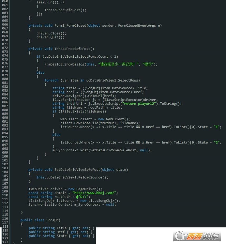Click line number 066 in the gutter
Viewport: 226px width, 244px height.
pos(5,24)
